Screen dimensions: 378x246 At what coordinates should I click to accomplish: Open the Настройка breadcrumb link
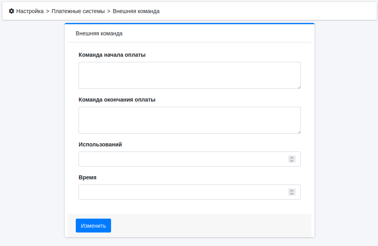coord(30,11)
